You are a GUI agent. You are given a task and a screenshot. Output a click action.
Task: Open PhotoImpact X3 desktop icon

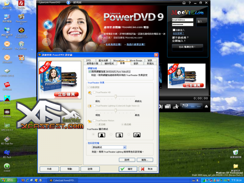point(21,19)
